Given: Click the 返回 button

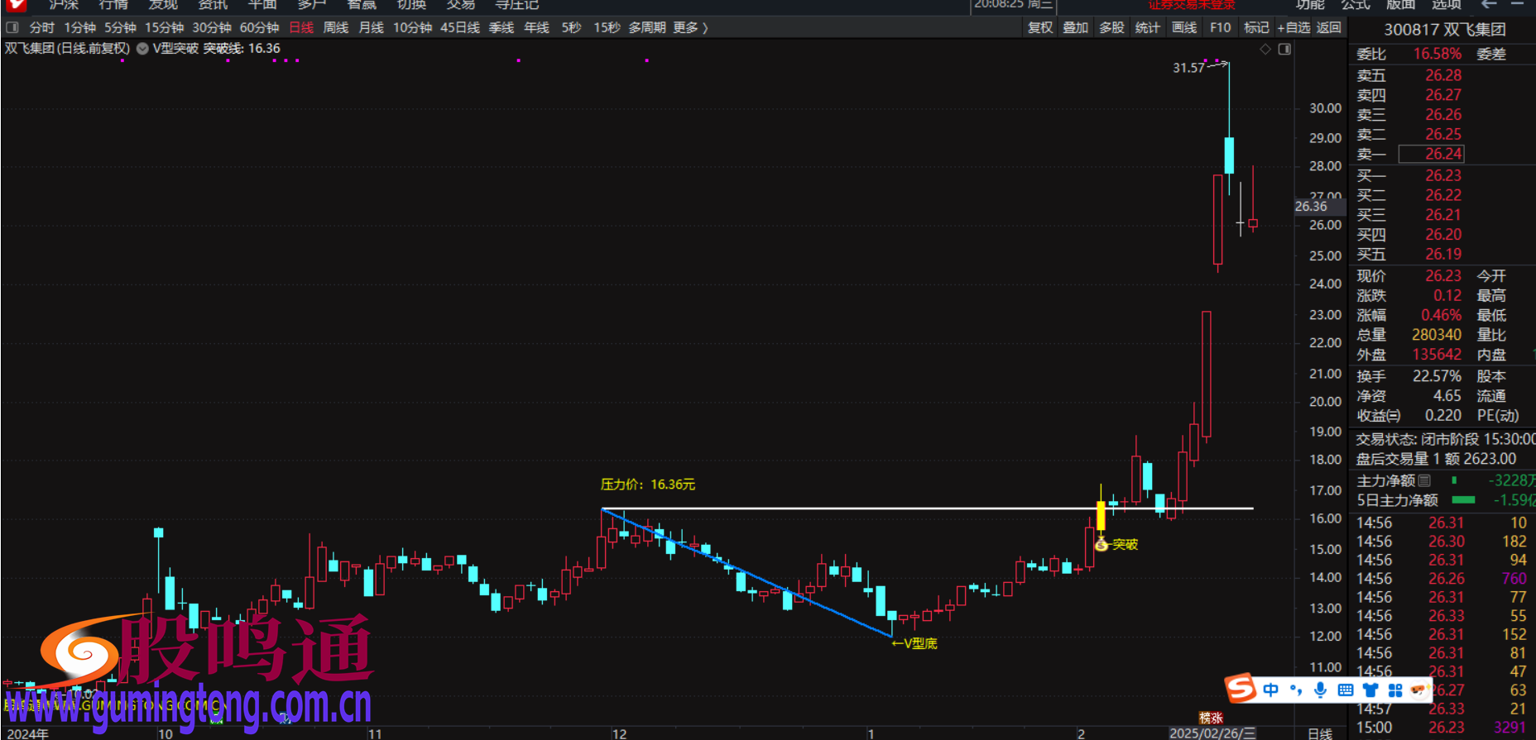Looking at the screenshot, I should [x=1328, y=27].
